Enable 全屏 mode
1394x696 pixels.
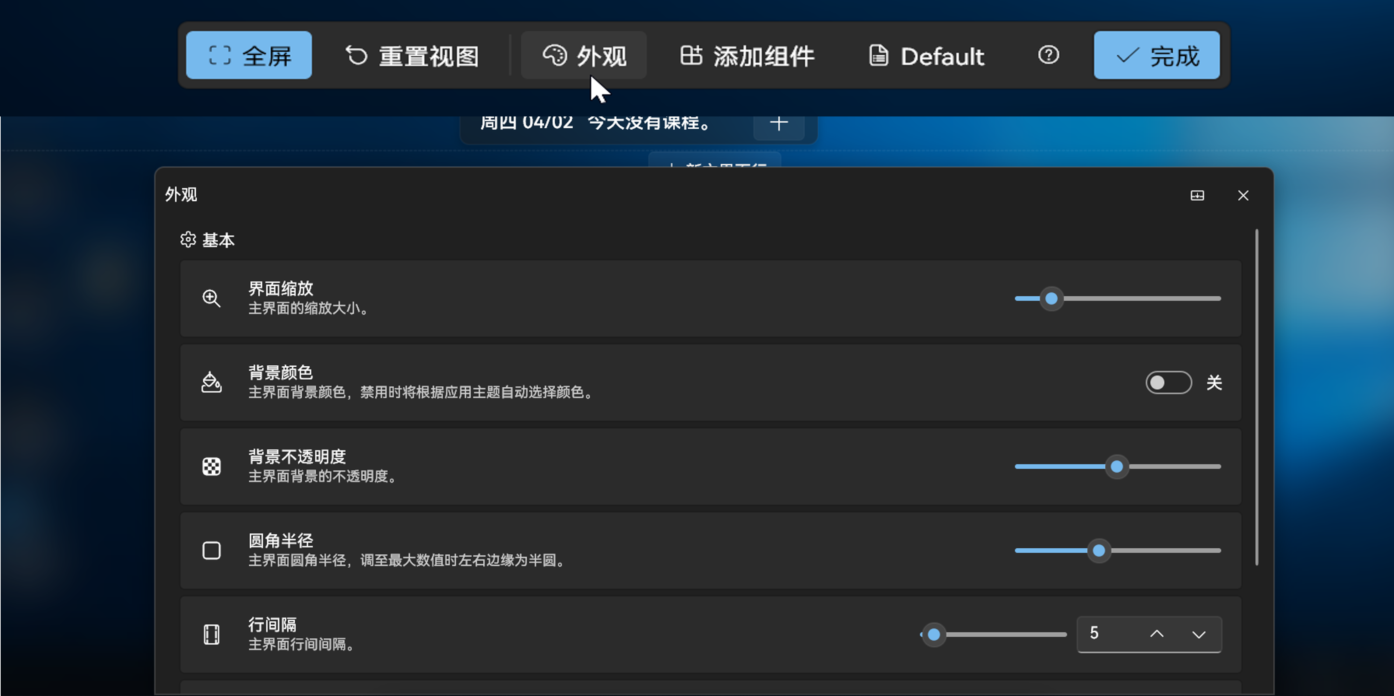point(249,55)
